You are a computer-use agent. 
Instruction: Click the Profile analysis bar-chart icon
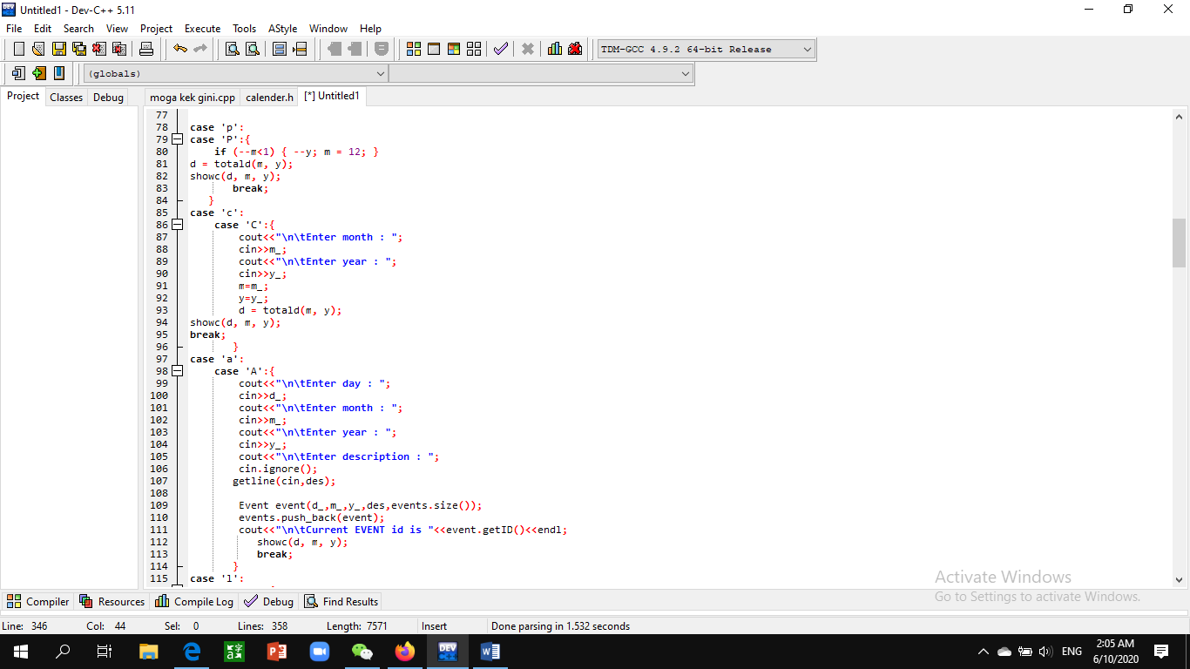(555, 49)
